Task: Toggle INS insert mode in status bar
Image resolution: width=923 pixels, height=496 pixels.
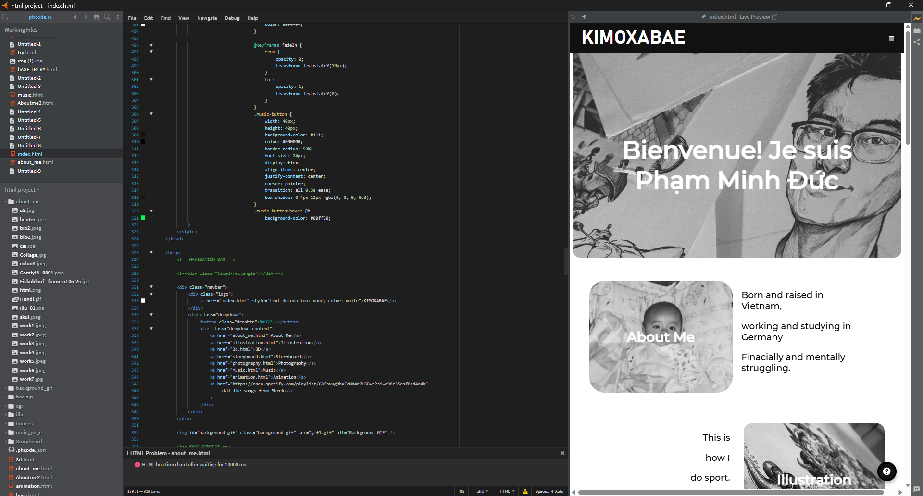Action: 461,491
